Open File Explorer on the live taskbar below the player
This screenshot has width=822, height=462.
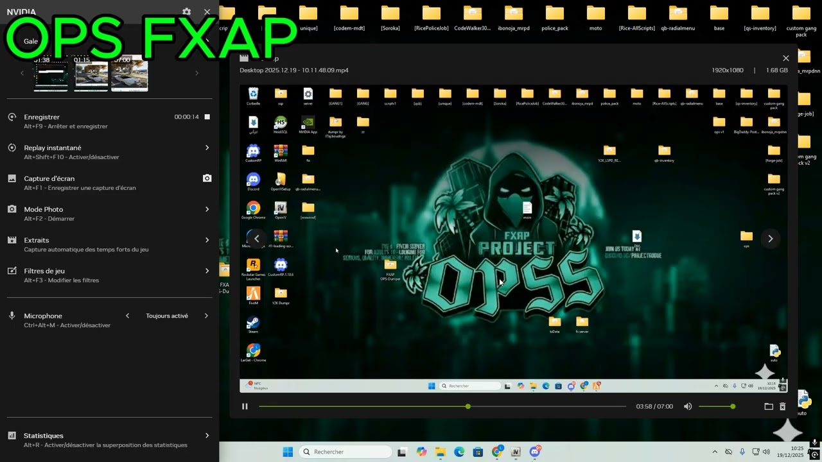coord(440,452)
